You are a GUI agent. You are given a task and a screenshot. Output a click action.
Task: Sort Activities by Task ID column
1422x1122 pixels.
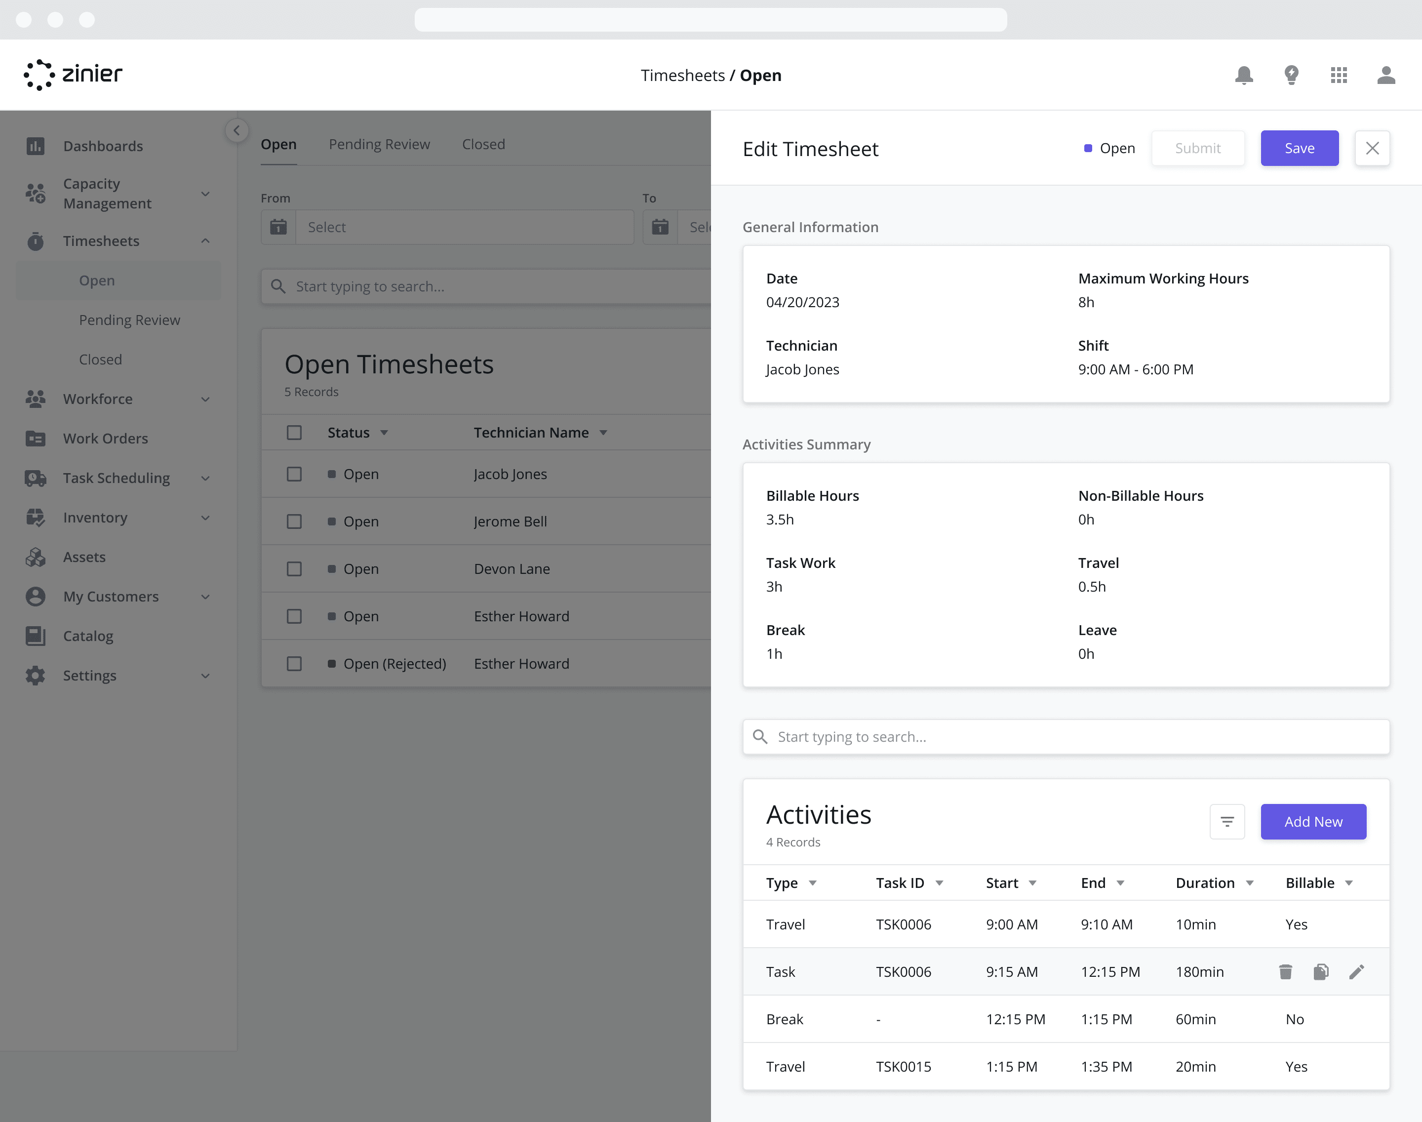pos(939,883)
